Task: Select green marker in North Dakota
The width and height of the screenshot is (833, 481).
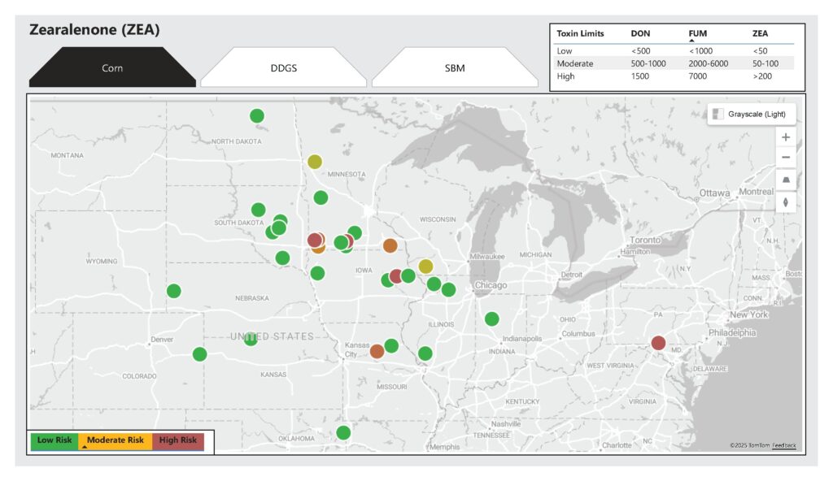Action: point(257,116)
